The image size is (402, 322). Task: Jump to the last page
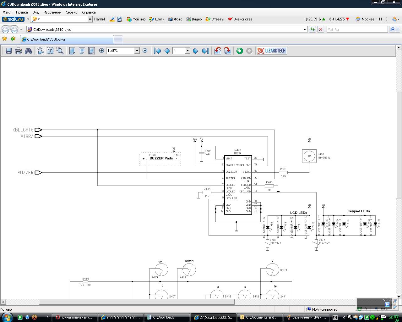pos(205,51)
